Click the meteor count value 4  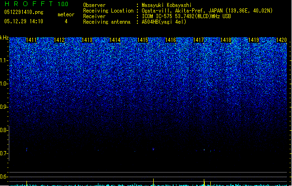tap(66, 21)
